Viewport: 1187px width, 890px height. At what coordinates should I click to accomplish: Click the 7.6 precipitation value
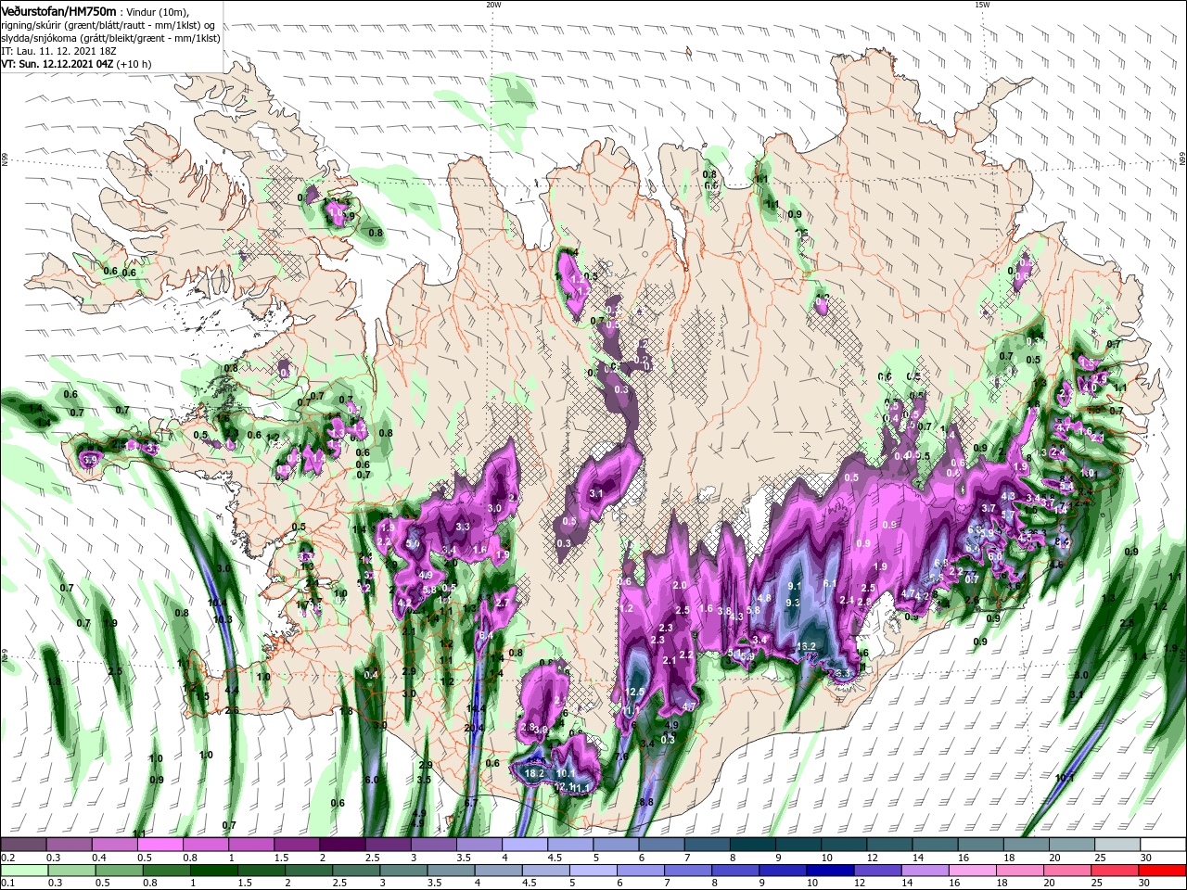click(x=620, y=756)
